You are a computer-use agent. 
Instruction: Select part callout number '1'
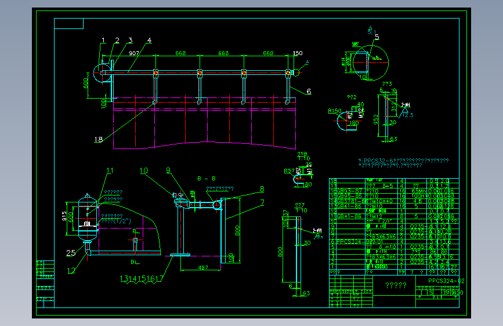[x=103, y=41]
